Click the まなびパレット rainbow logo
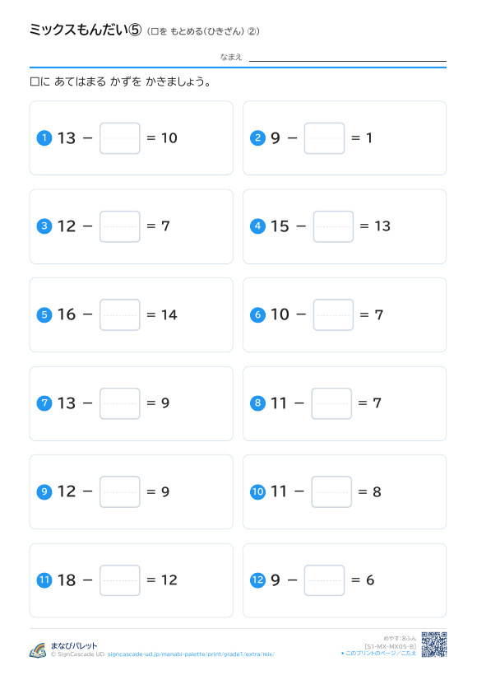 click(38, 650)
